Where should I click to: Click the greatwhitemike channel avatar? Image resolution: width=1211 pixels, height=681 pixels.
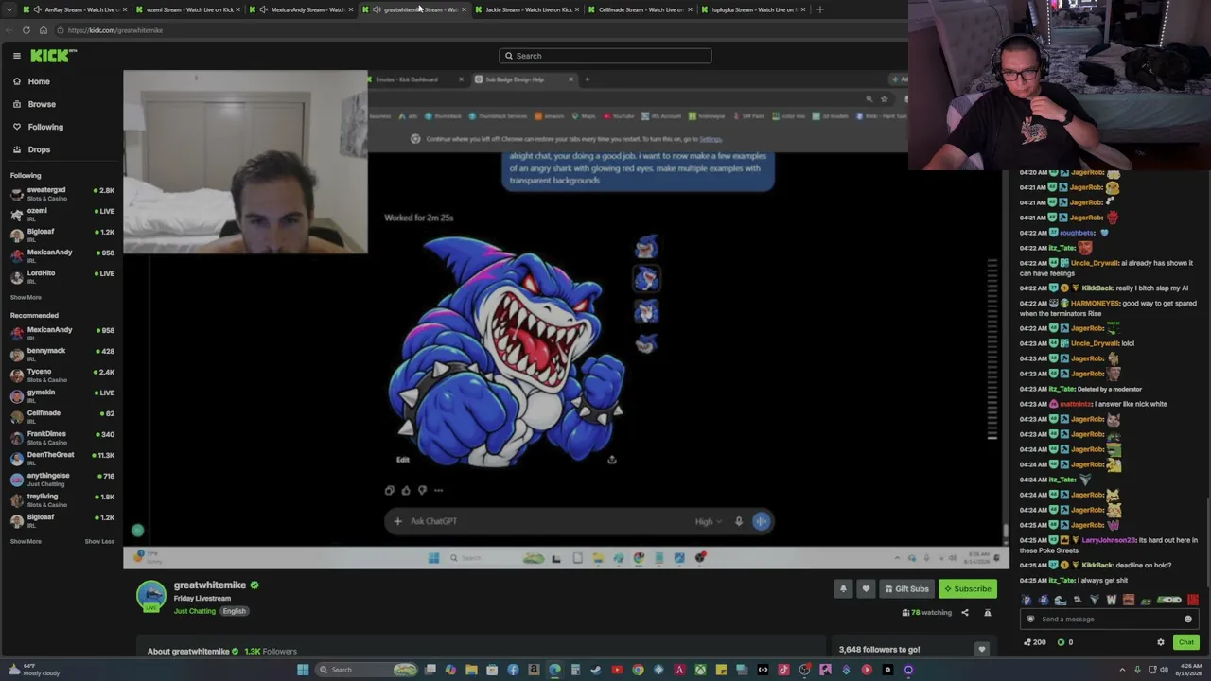click(x=150, y=596)
